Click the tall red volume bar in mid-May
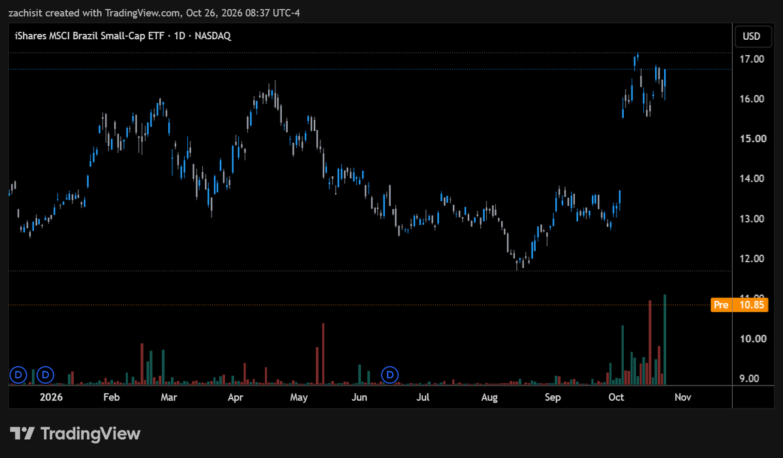783x458 pixels. tap(323, 354)
